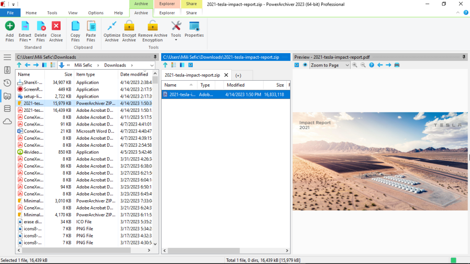The width and height of the screenshot is (470, 264).
Task: Click the cloud icon in the left sidebar
Action: pos(7,121)
